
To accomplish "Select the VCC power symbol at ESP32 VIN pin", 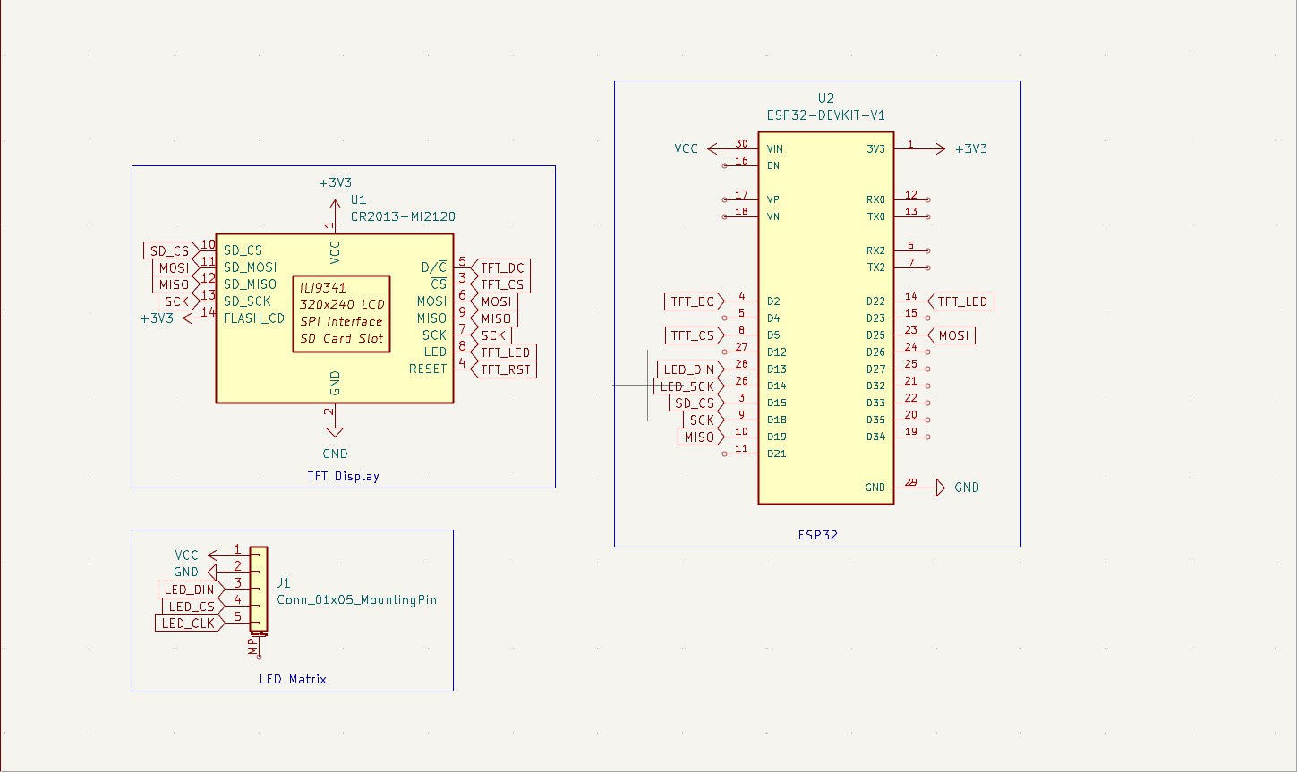I will coord(713,149).
